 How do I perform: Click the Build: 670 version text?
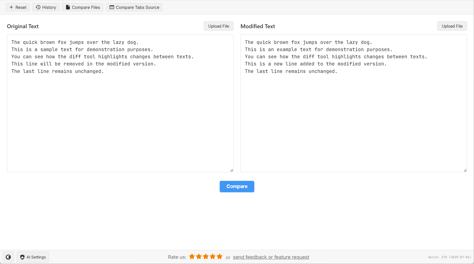tap(449, 257)
